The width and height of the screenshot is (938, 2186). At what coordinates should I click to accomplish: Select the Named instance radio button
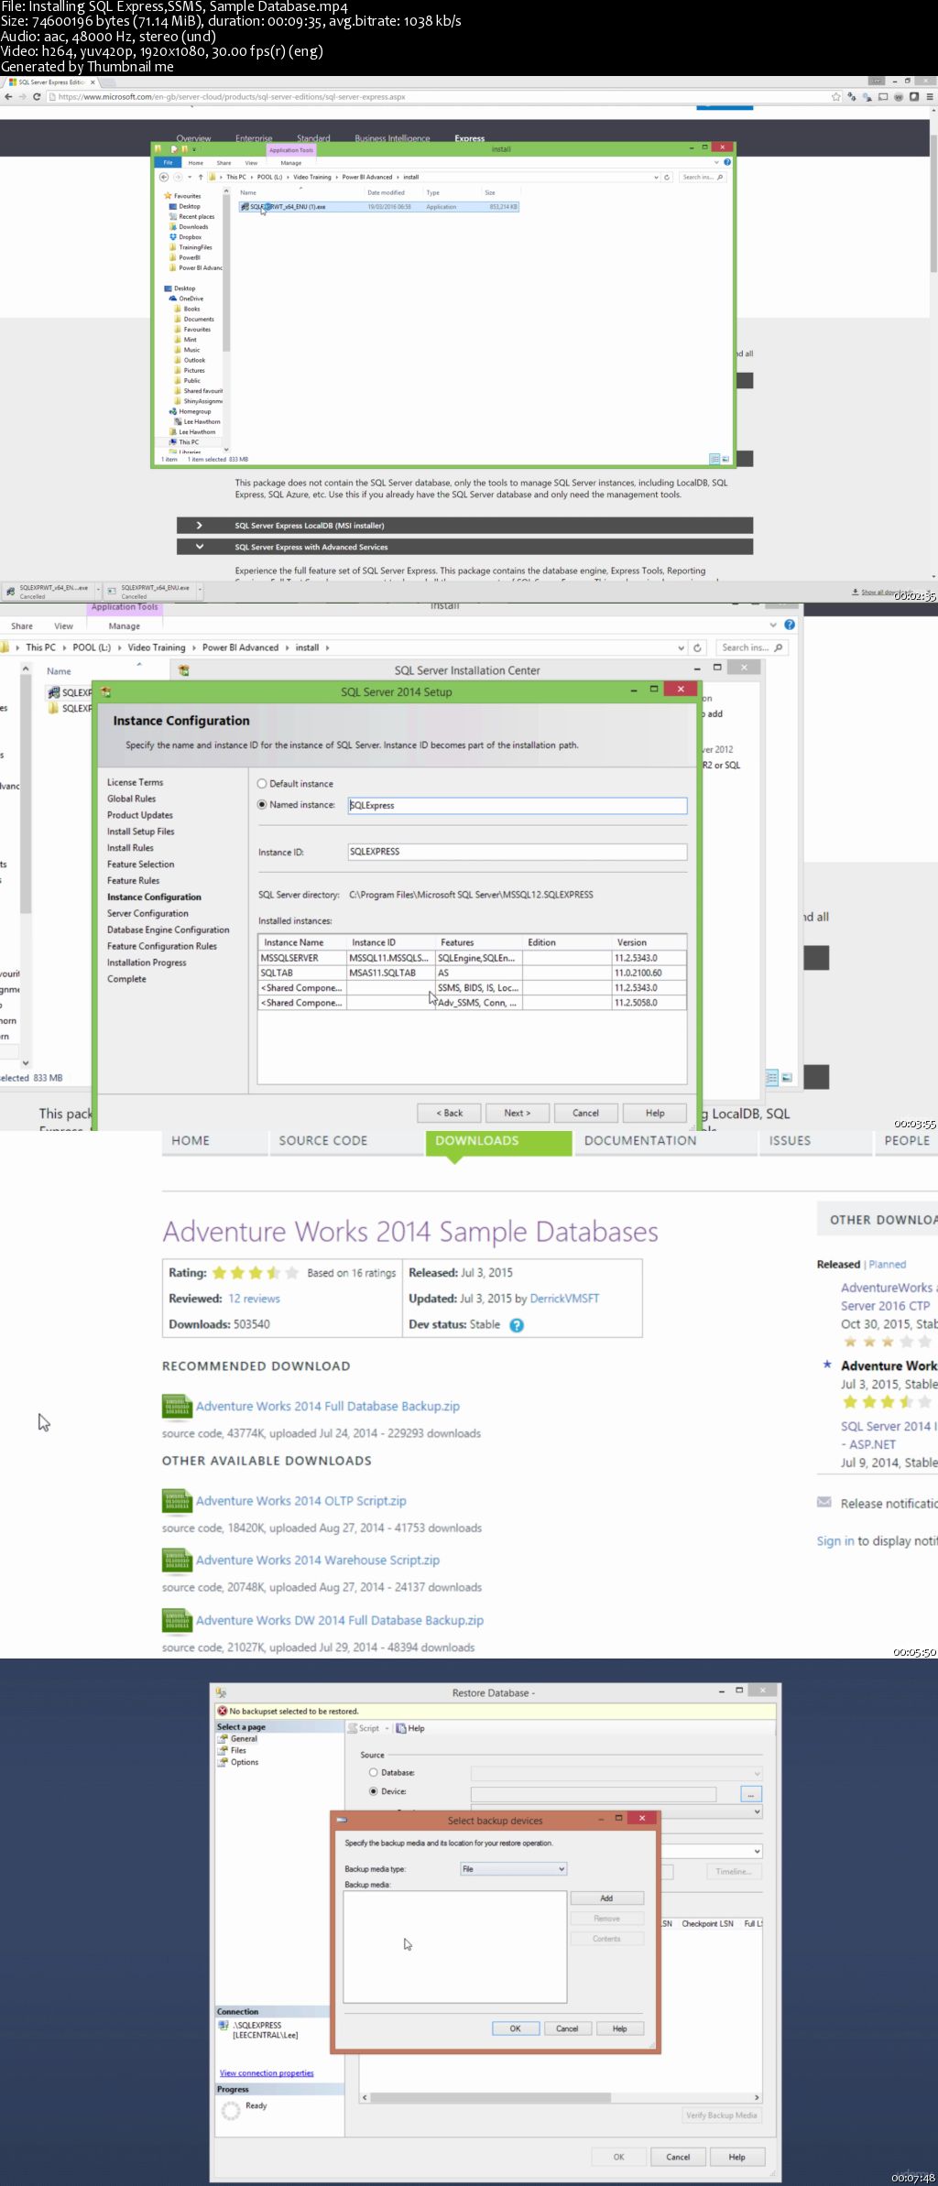coord(262,805)
